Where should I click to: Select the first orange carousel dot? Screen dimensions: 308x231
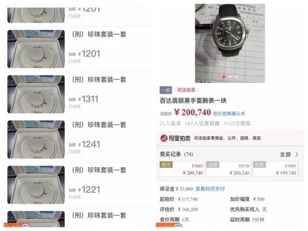coord(224,77)
